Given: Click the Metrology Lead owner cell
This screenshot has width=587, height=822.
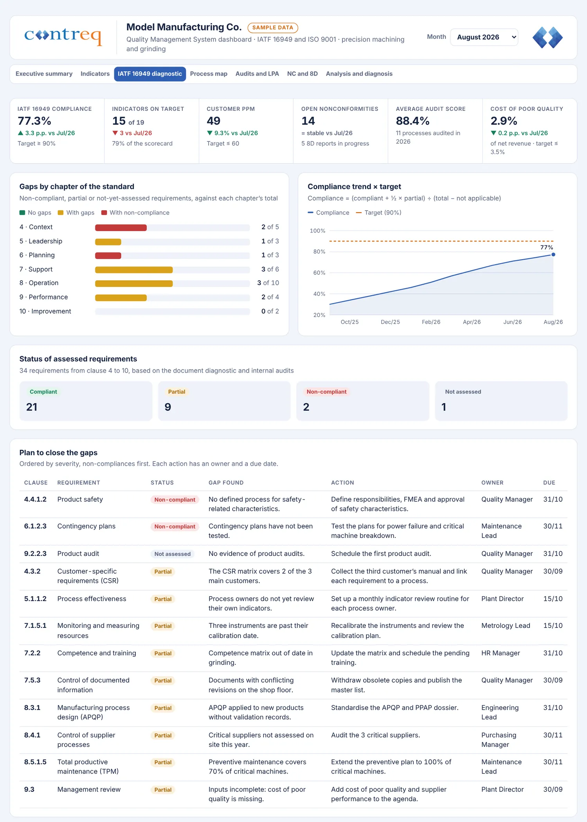Looking at the screenshot, I should pos(506,626).
